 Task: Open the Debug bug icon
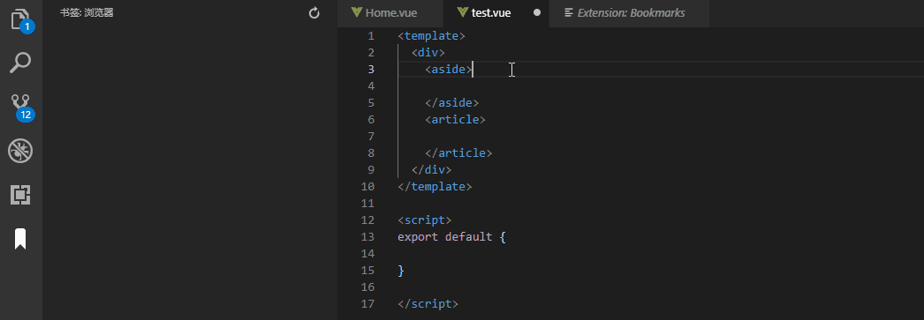[20, 151]
